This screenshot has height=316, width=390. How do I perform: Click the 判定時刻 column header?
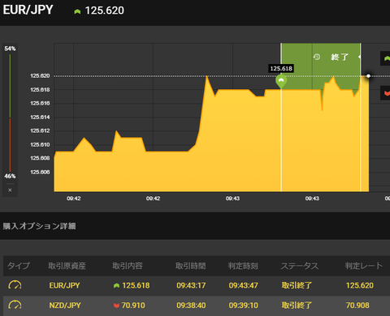click(x=243, y=266)
